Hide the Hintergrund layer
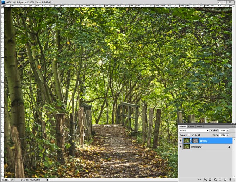The image size is (236, 182). pyautogui.click(x=180, y=146)
